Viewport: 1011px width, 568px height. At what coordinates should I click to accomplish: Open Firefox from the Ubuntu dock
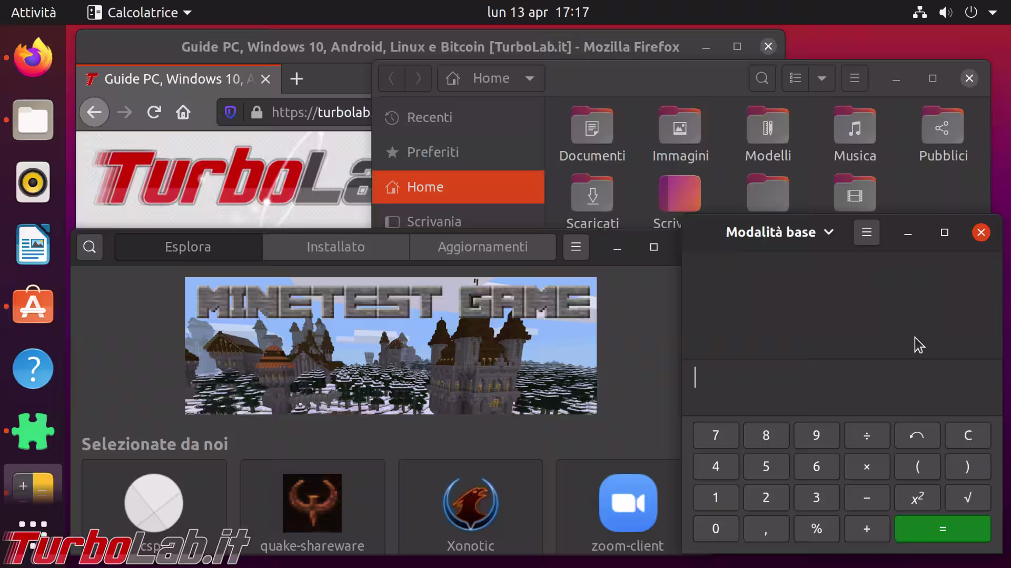tap(33, 57)
